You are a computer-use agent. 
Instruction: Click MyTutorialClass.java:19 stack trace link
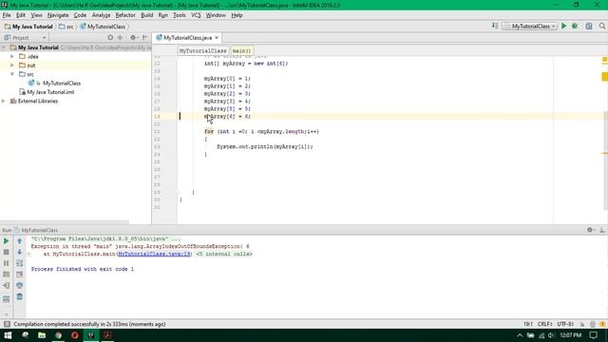click(x=154, y=254)
